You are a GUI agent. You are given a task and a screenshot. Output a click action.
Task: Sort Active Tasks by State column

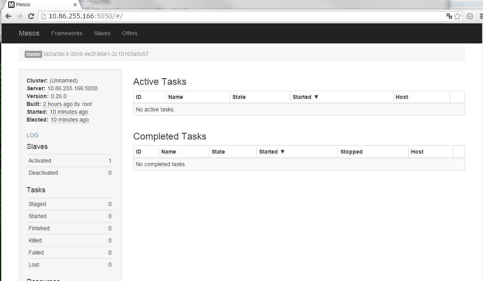260,97
